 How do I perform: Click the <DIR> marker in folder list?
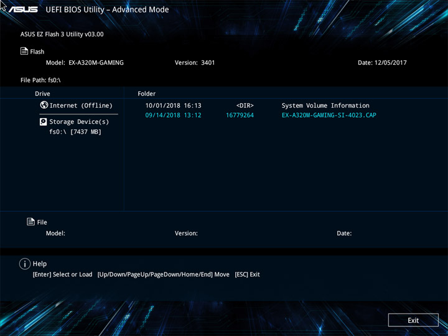245,105
